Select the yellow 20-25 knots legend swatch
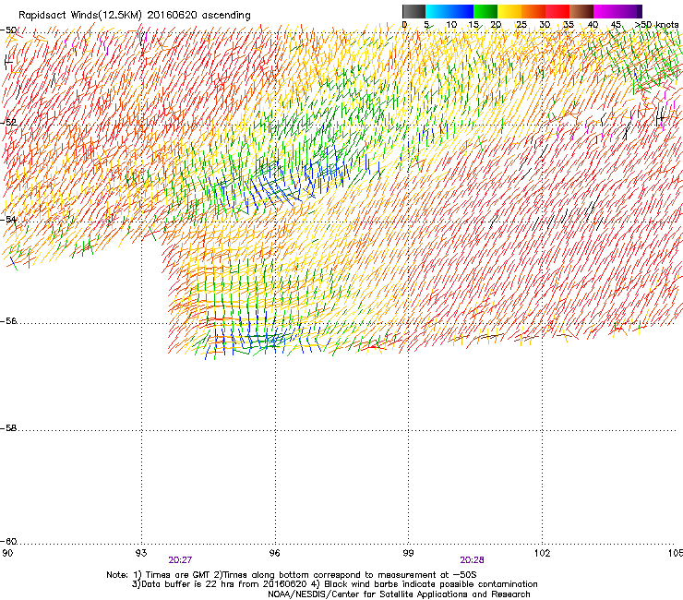Screen dimensions: 683x600 (509, 11)
